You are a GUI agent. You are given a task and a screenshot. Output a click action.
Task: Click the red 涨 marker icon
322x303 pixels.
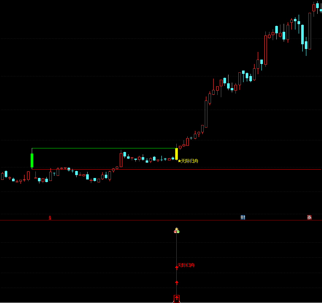(309, 217)
